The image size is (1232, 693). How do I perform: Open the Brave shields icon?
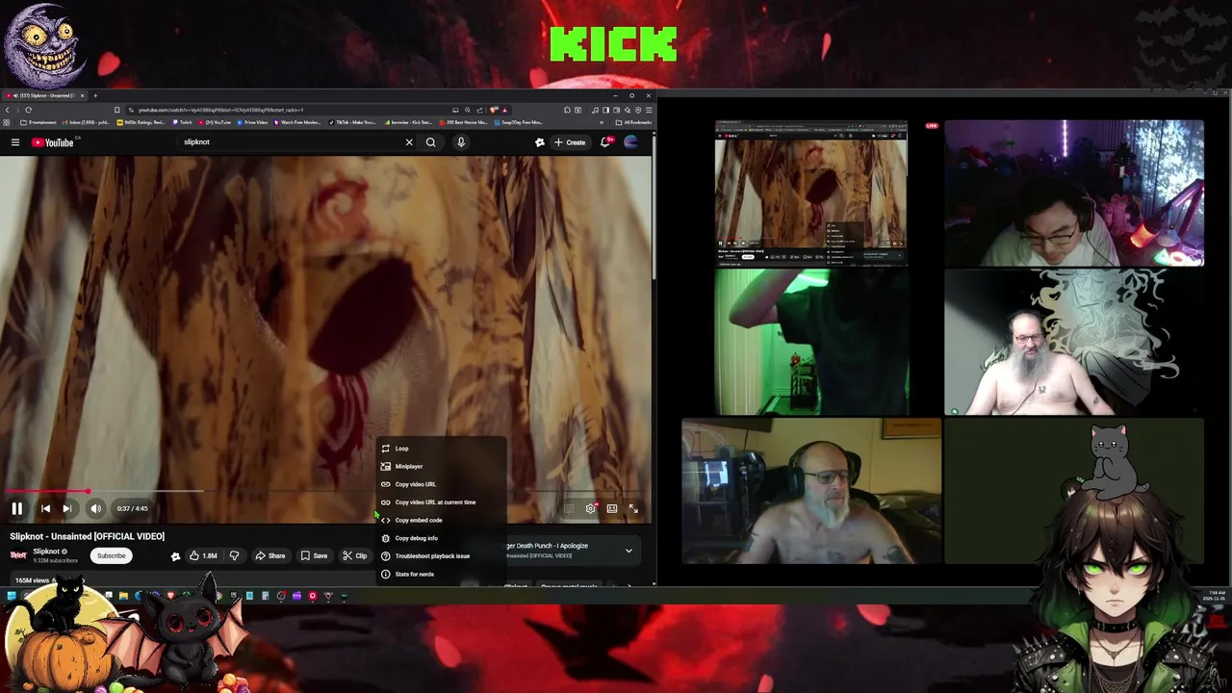(494, 110)
